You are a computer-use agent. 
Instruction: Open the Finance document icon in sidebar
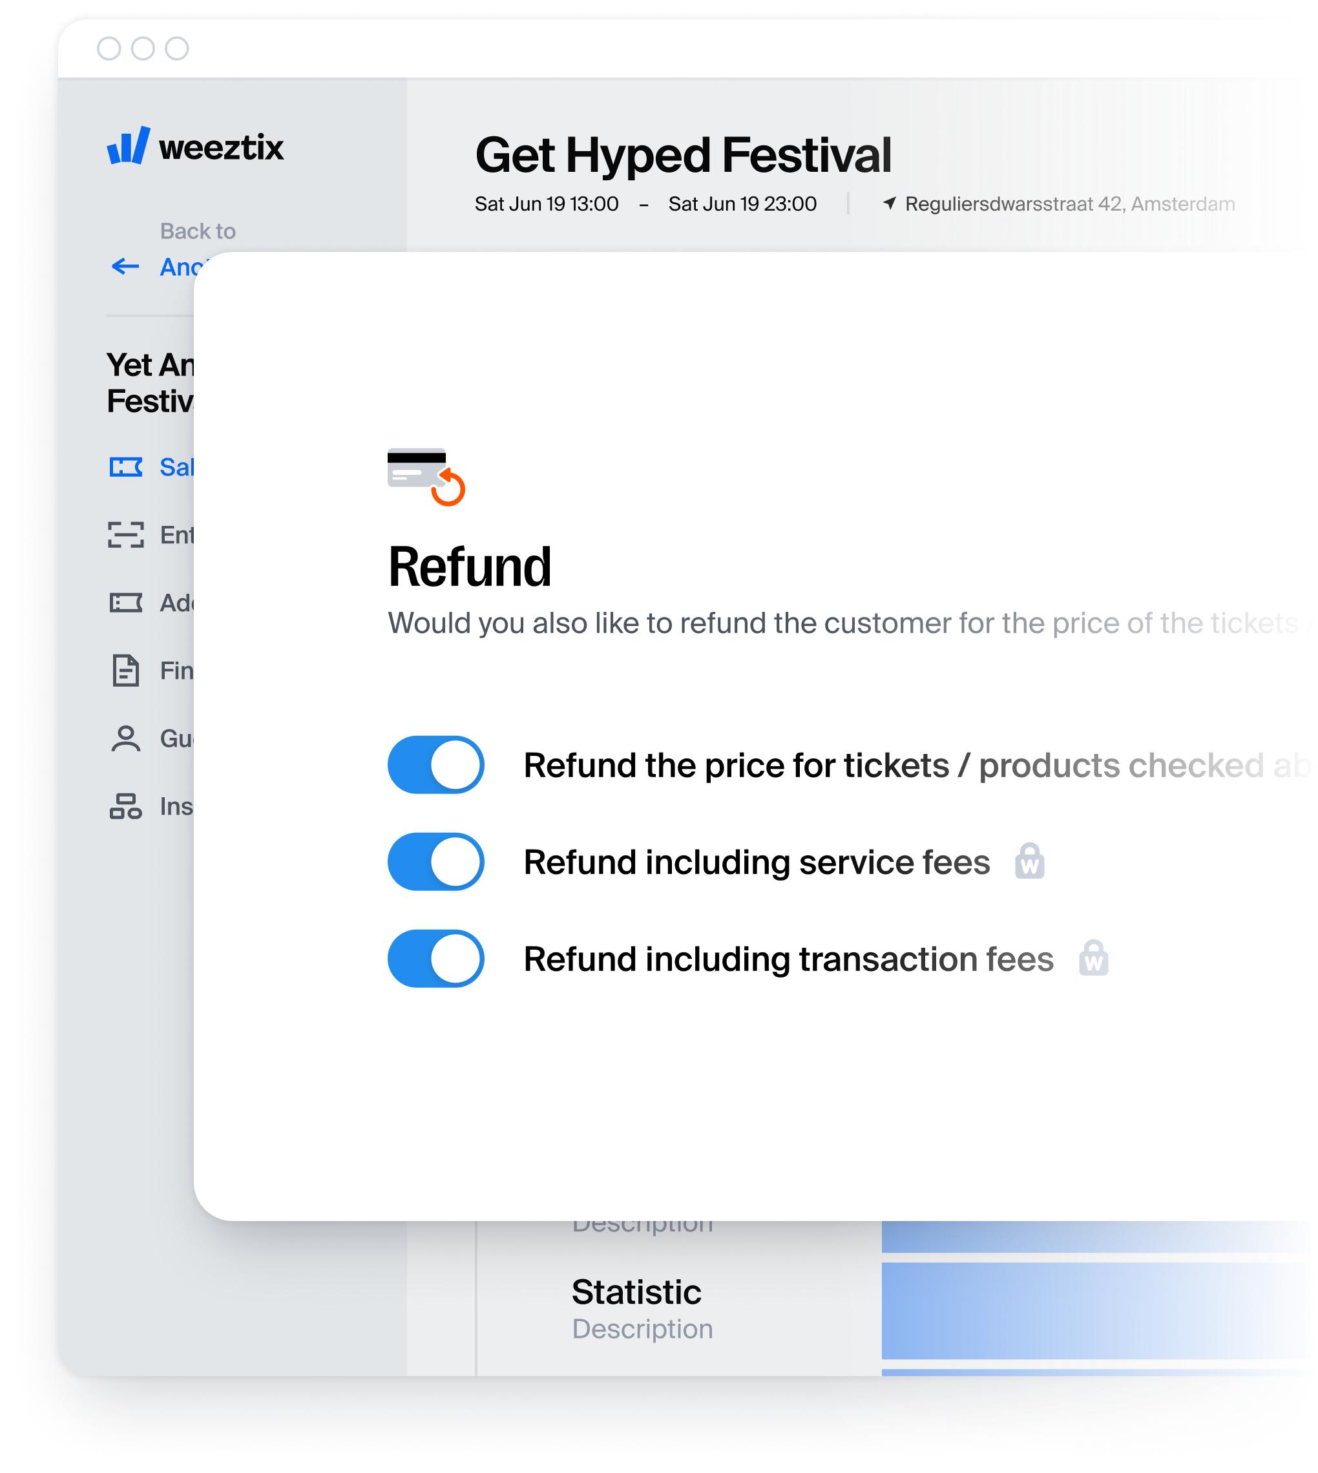coord(126,671)
